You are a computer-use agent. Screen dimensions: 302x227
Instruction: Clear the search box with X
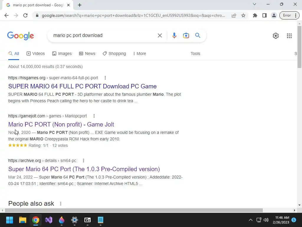pyautogui.click(x=160, y=35)
